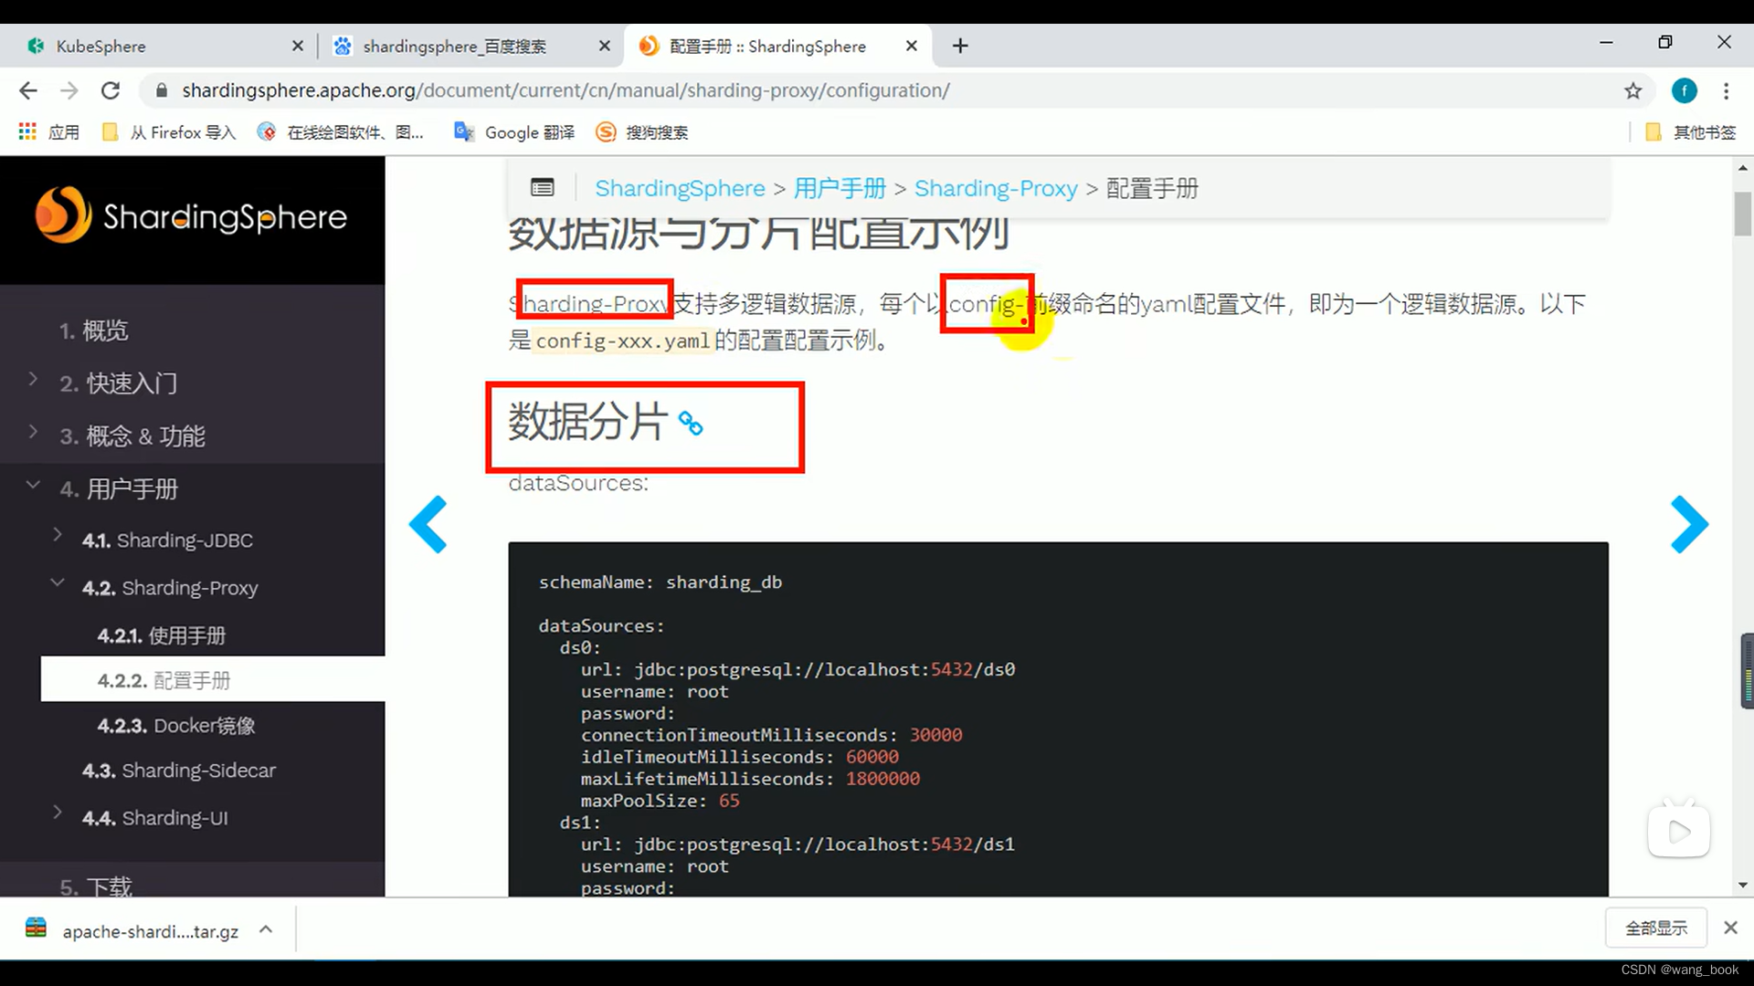Open sidebar item 1. 概览
The image size is (1754, 986).
[93, 330]
